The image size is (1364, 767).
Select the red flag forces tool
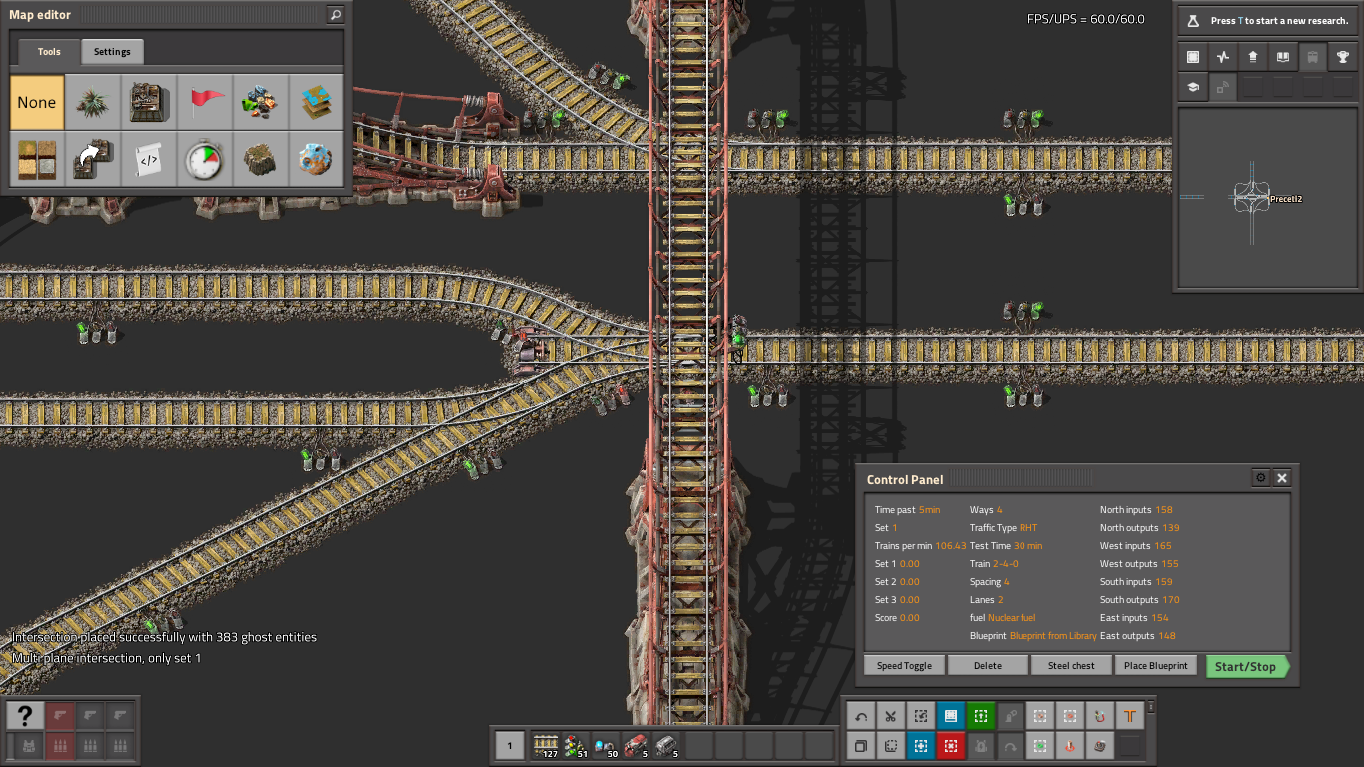coord(205,102)
